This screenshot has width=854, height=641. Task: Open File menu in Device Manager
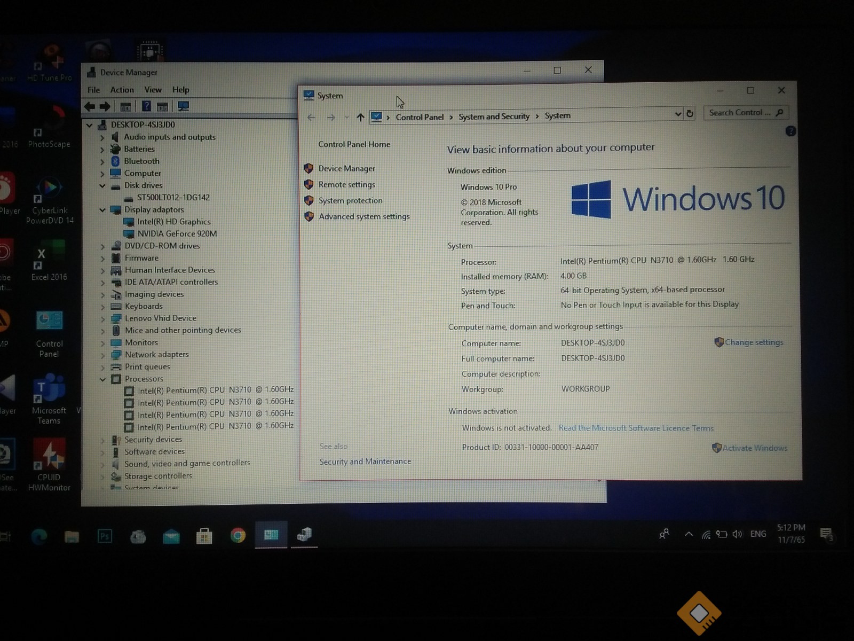[94, 90]
